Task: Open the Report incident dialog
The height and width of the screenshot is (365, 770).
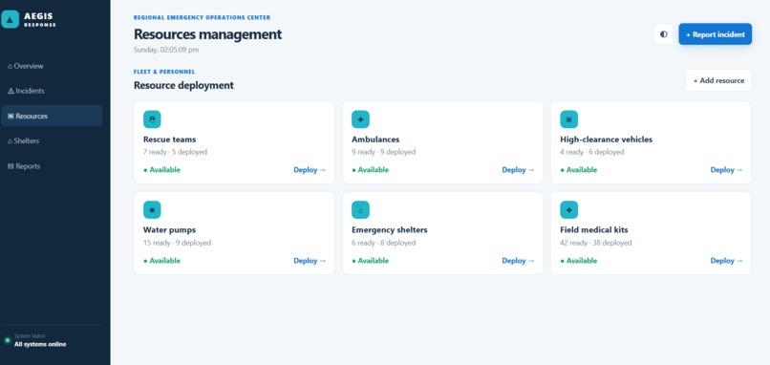Action: coord(715,34)
